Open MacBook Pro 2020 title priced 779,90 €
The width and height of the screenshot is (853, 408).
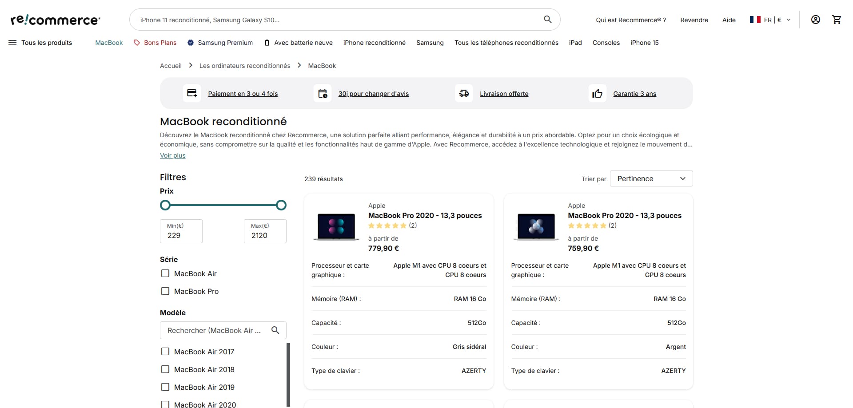(x=425, y=215)
